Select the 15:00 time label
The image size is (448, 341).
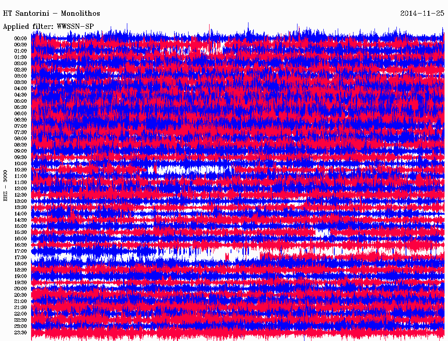pos(21,226)
